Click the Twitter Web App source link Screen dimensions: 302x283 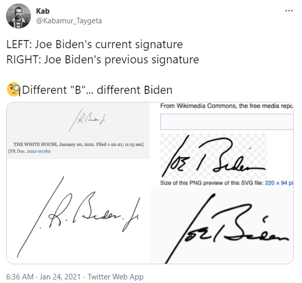[116, 276]
